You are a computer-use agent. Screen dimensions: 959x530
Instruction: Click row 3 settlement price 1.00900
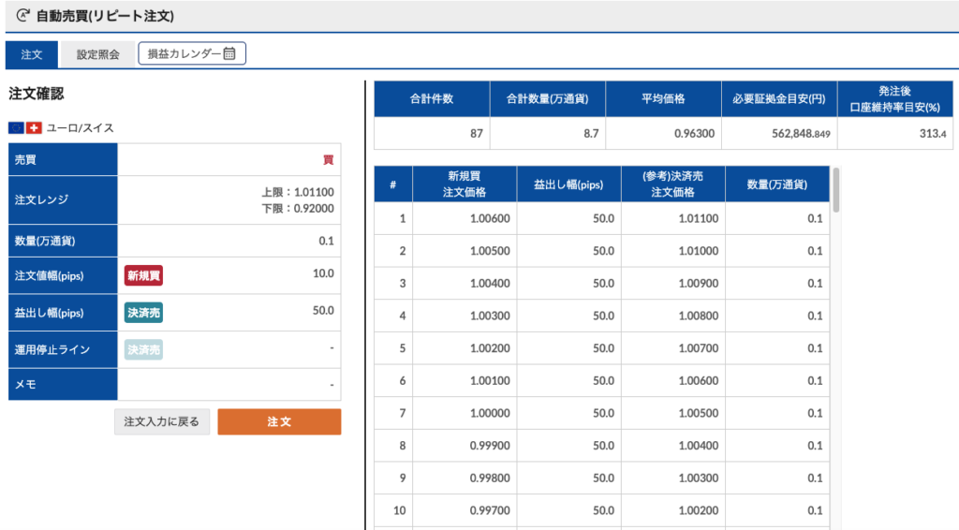click(x=699, y=283)
